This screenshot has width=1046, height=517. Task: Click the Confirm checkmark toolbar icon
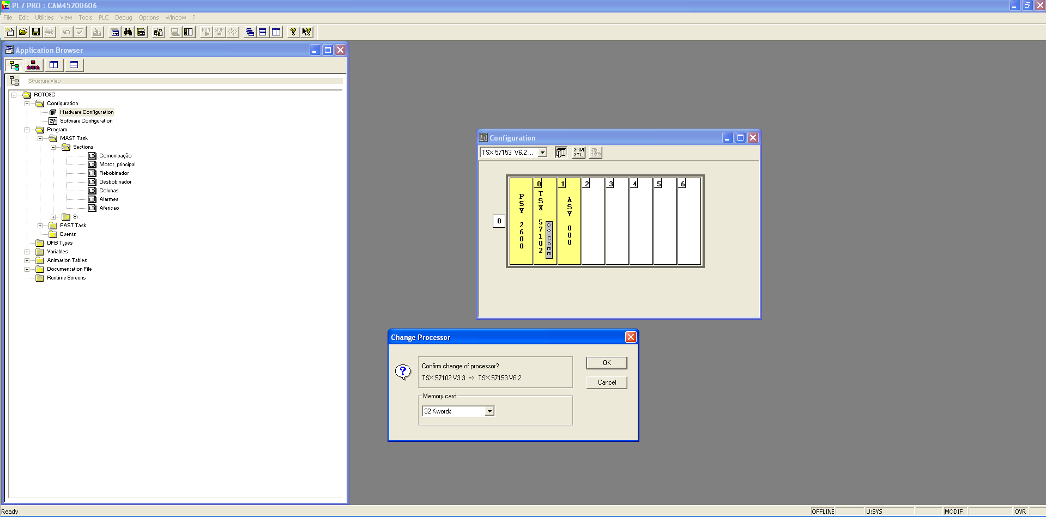point(80,32)
